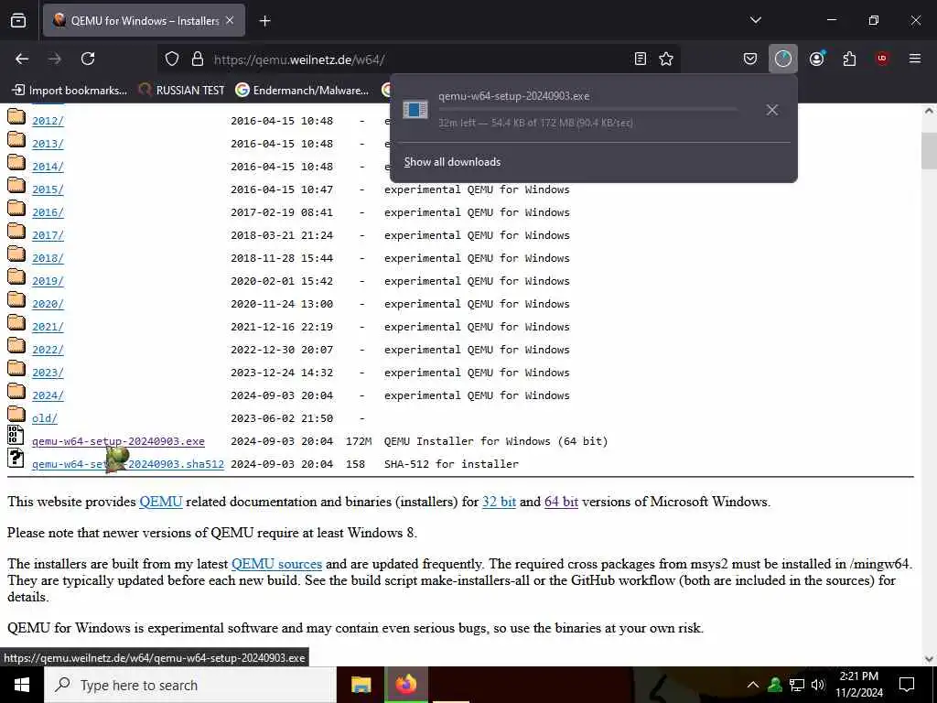Click folder icon beside 2024/

[x=16, y=392]
